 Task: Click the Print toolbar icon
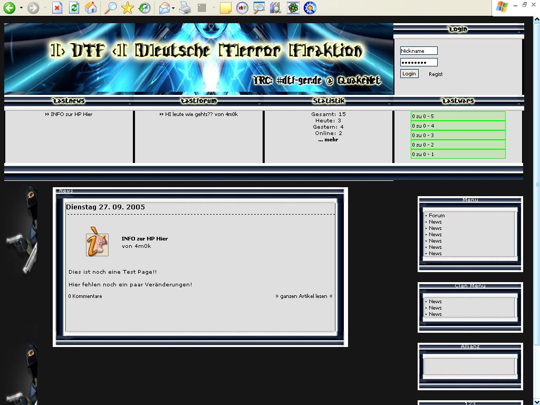(x=185, y=8)
